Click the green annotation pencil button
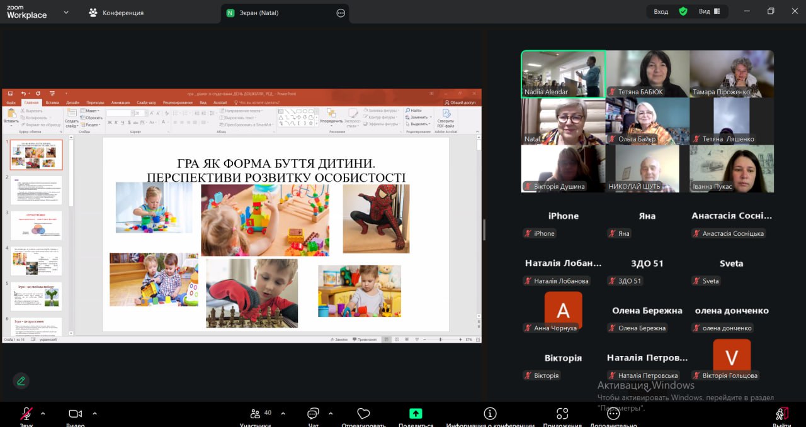Viewport: 806px width, 427px height. click(21, 380)
